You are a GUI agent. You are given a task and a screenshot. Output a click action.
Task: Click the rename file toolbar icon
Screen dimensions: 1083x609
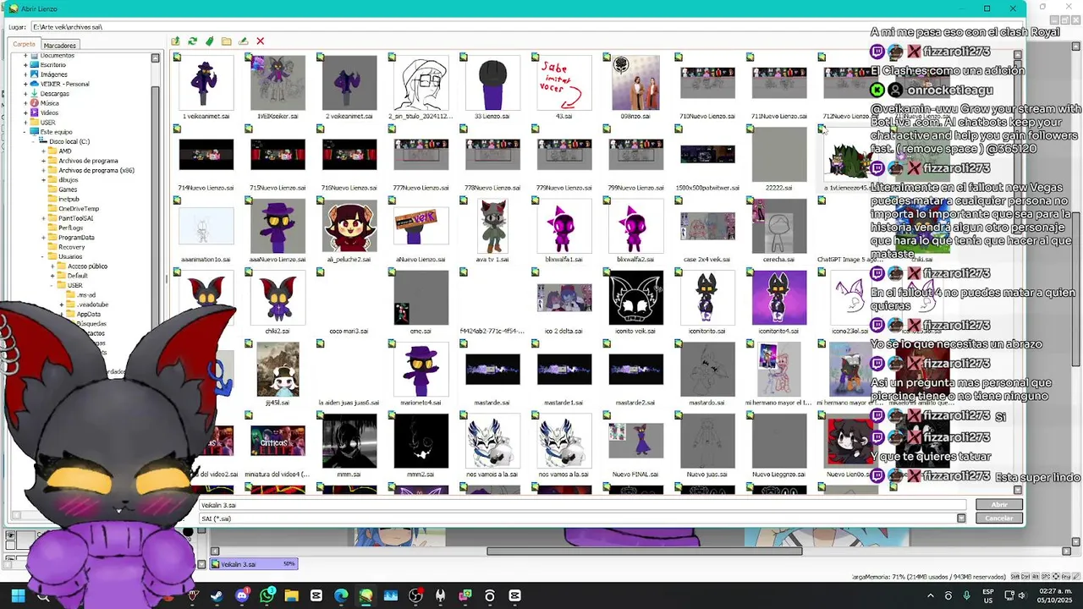click(243, 41)
